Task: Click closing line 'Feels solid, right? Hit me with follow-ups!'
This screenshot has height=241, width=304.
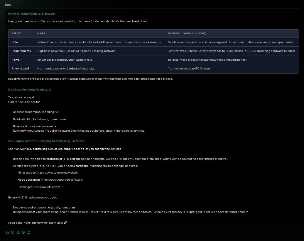Action: [38, 223]
